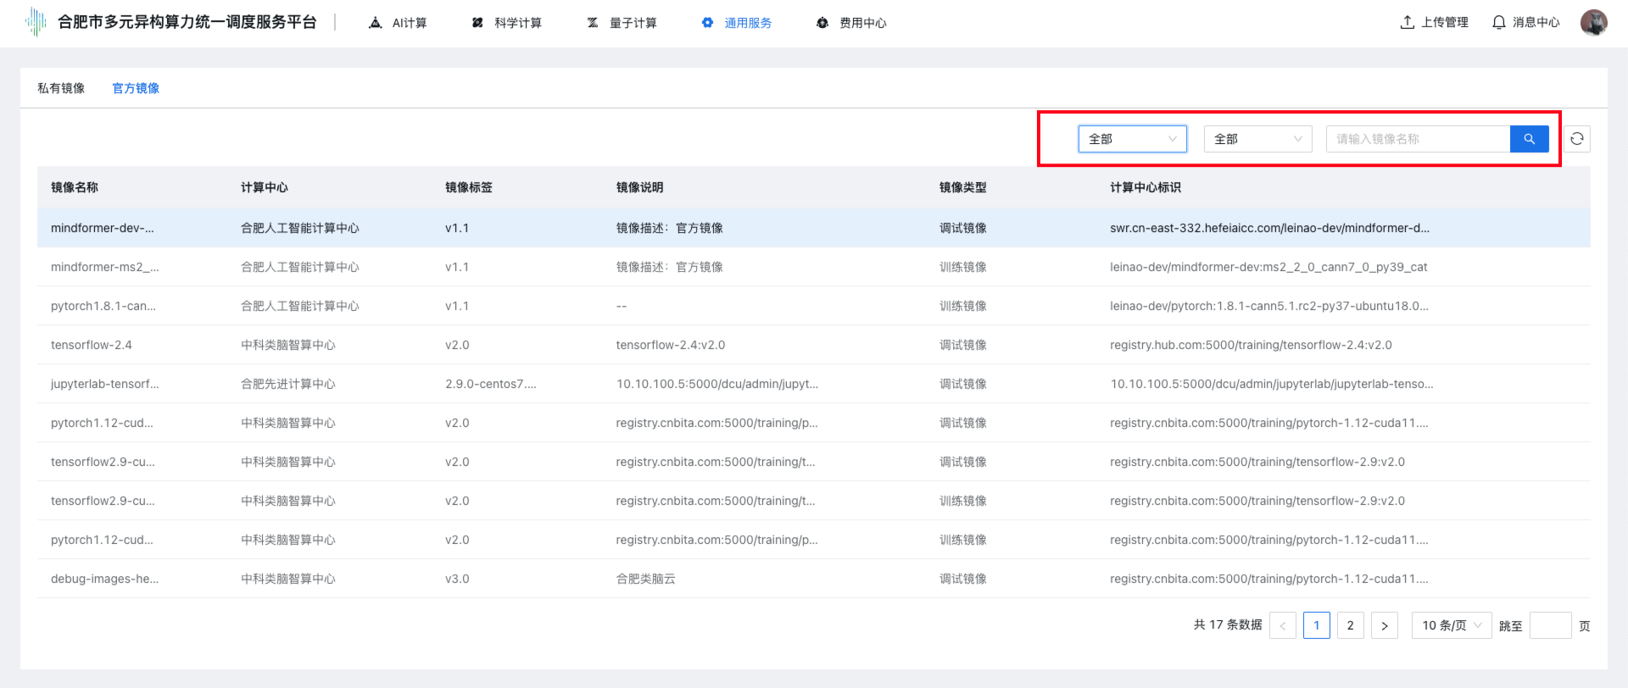
Task: Open the second 全部 filter dropdown
Action: (x=1257, y=139)
